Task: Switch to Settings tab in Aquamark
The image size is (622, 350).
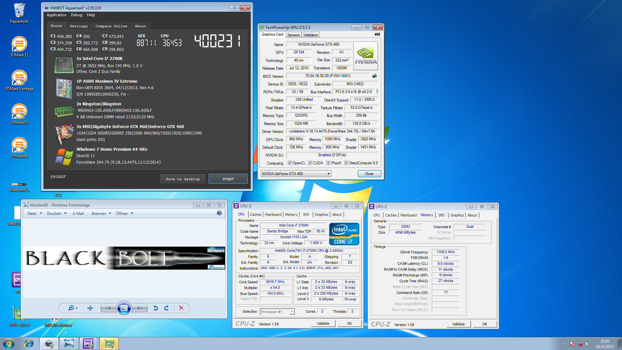Action: click(79, 26)
